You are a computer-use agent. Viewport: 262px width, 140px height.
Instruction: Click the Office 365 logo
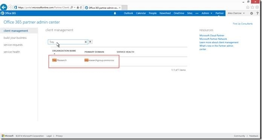click(8, 13)
